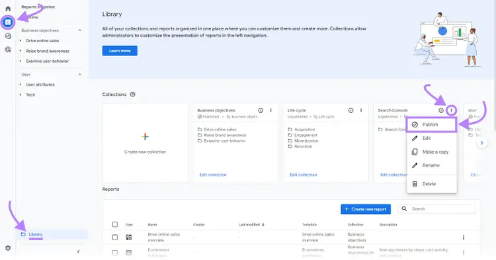
Task: Click the next-arrow to see more collections
Action: coord(481,143)
